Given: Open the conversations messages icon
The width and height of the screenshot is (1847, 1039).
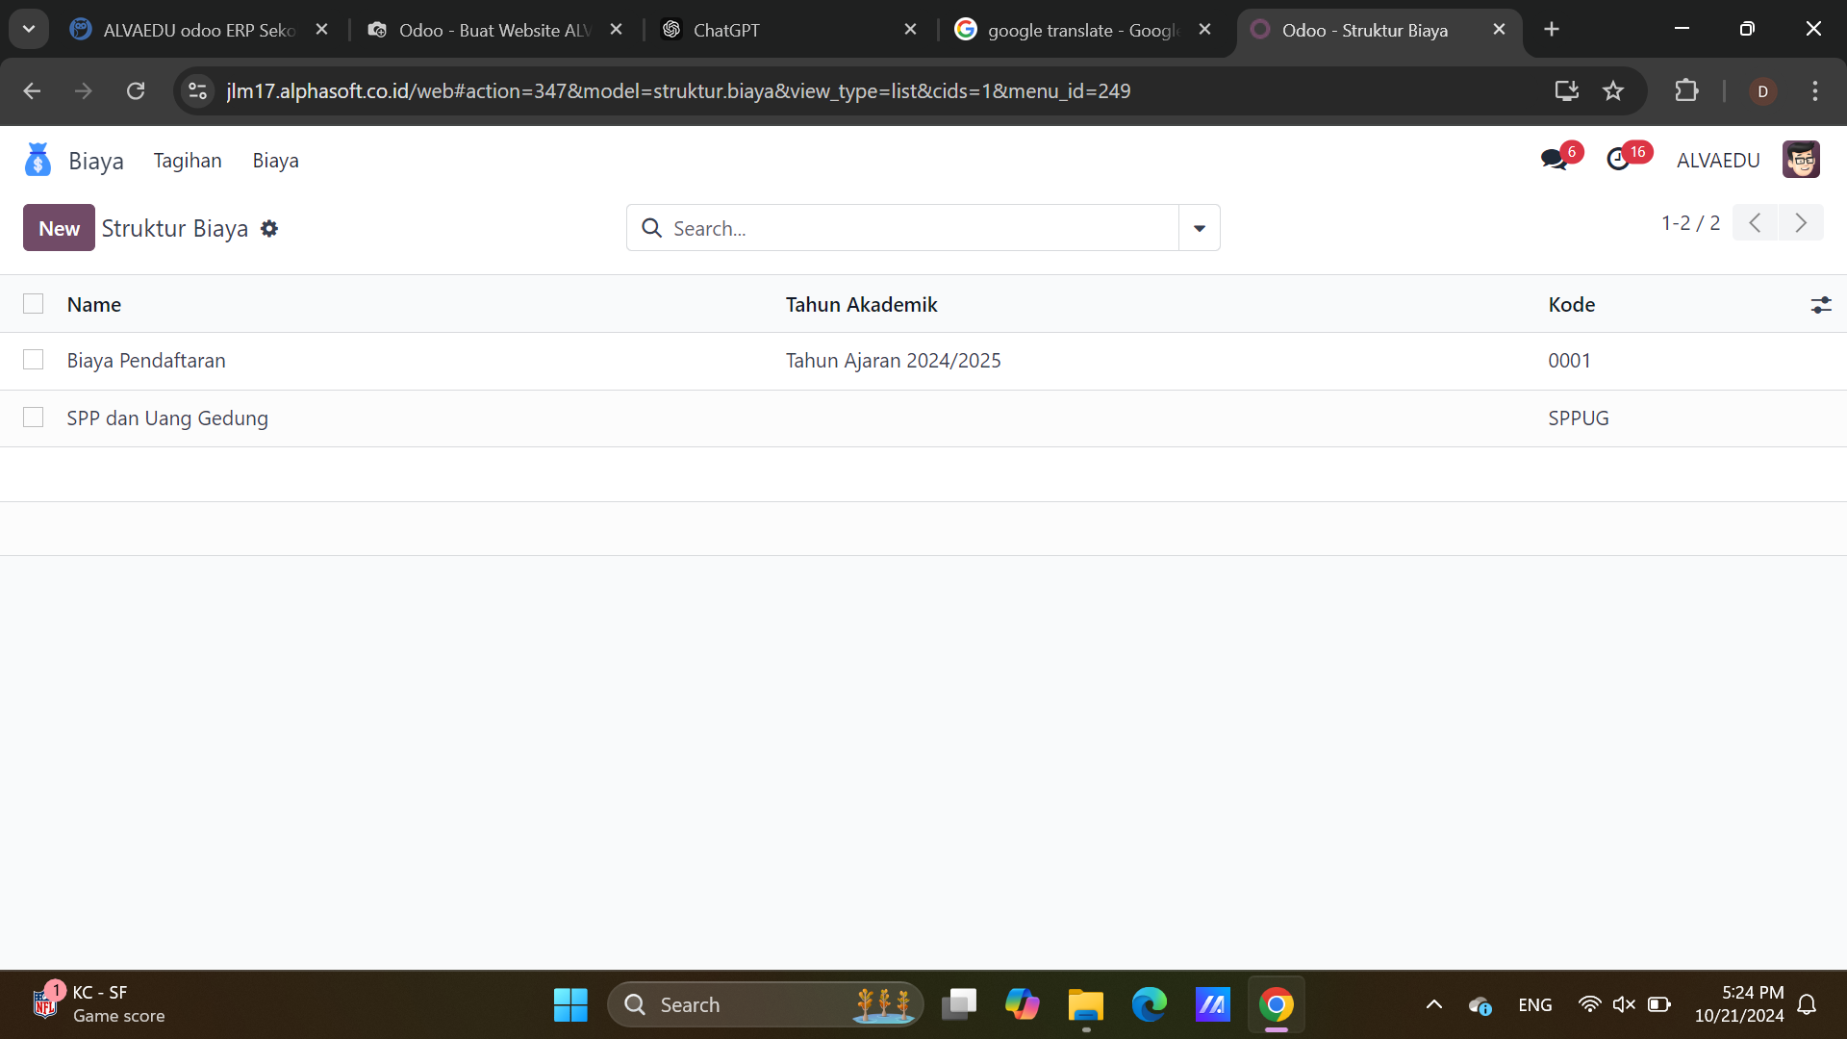Looking at the screenshot, I should coord(1554,160).
